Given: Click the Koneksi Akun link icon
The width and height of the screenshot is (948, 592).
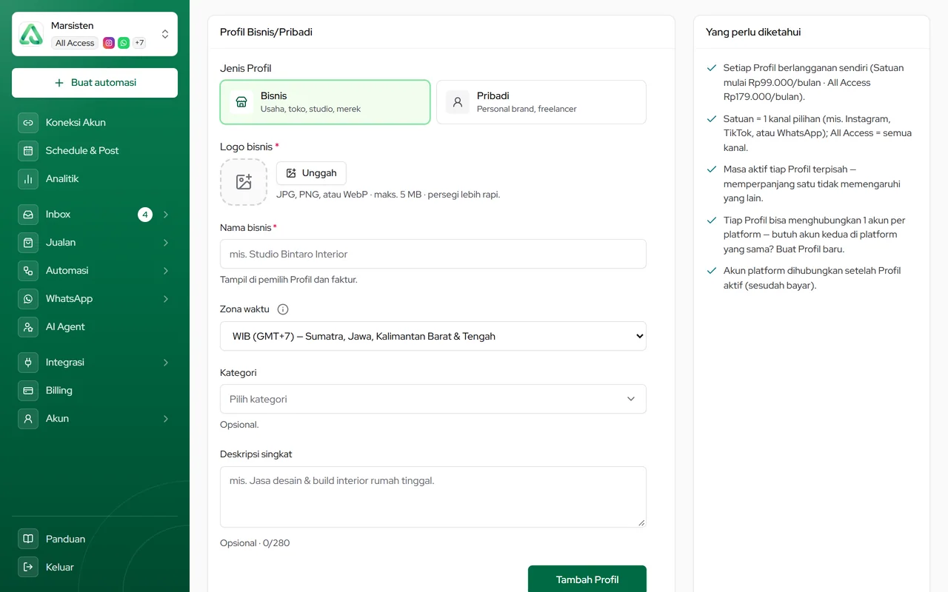Looking at the screenshot, I should click(28, 123).
